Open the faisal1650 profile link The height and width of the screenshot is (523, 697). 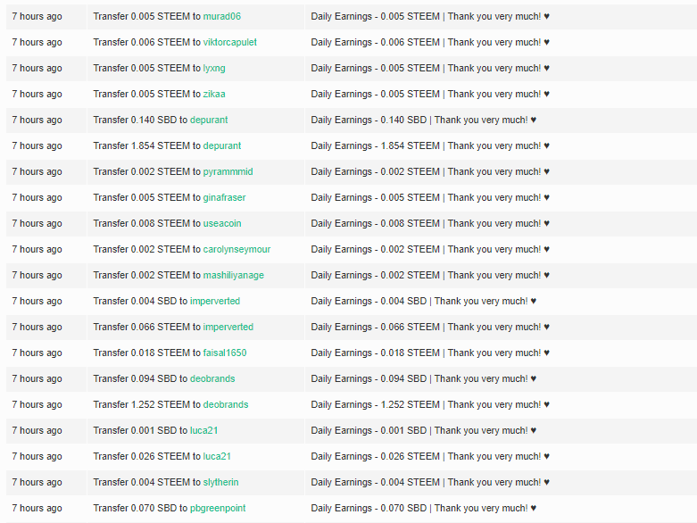point(225,353)
